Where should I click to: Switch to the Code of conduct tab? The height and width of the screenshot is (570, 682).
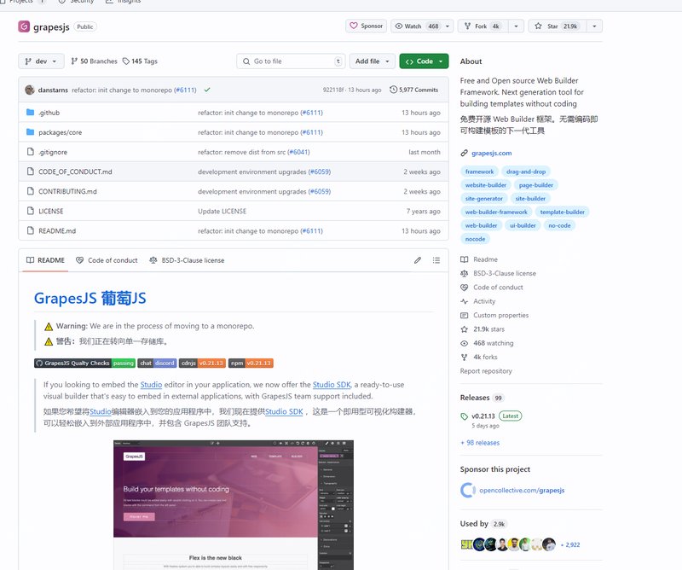pyautogui.click(x=107, y=260)
